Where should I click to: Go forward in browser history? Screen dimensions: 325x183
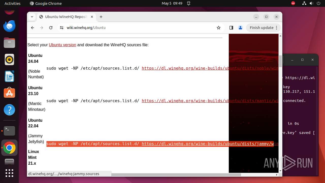click(42, 28)
